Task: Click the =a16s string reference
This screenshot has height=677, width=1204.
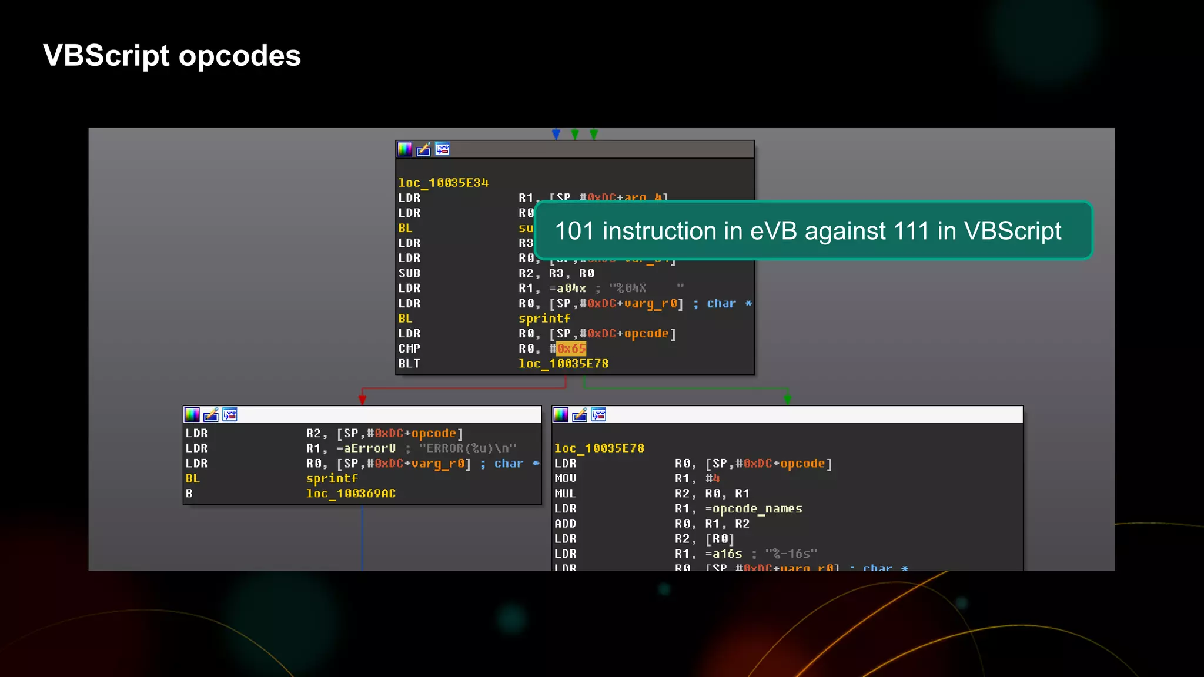Action: 723,554
